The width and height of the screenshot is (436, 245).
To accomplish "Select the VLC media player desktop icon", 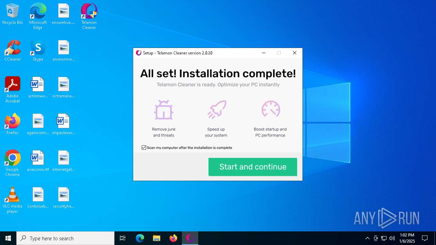I will point(13,200).
